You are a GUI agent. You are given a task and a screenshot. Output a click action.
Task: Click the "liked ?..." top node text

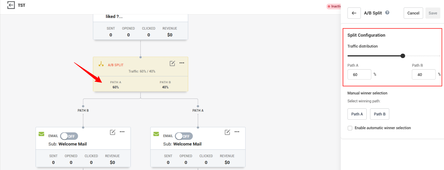coord(114,16)
